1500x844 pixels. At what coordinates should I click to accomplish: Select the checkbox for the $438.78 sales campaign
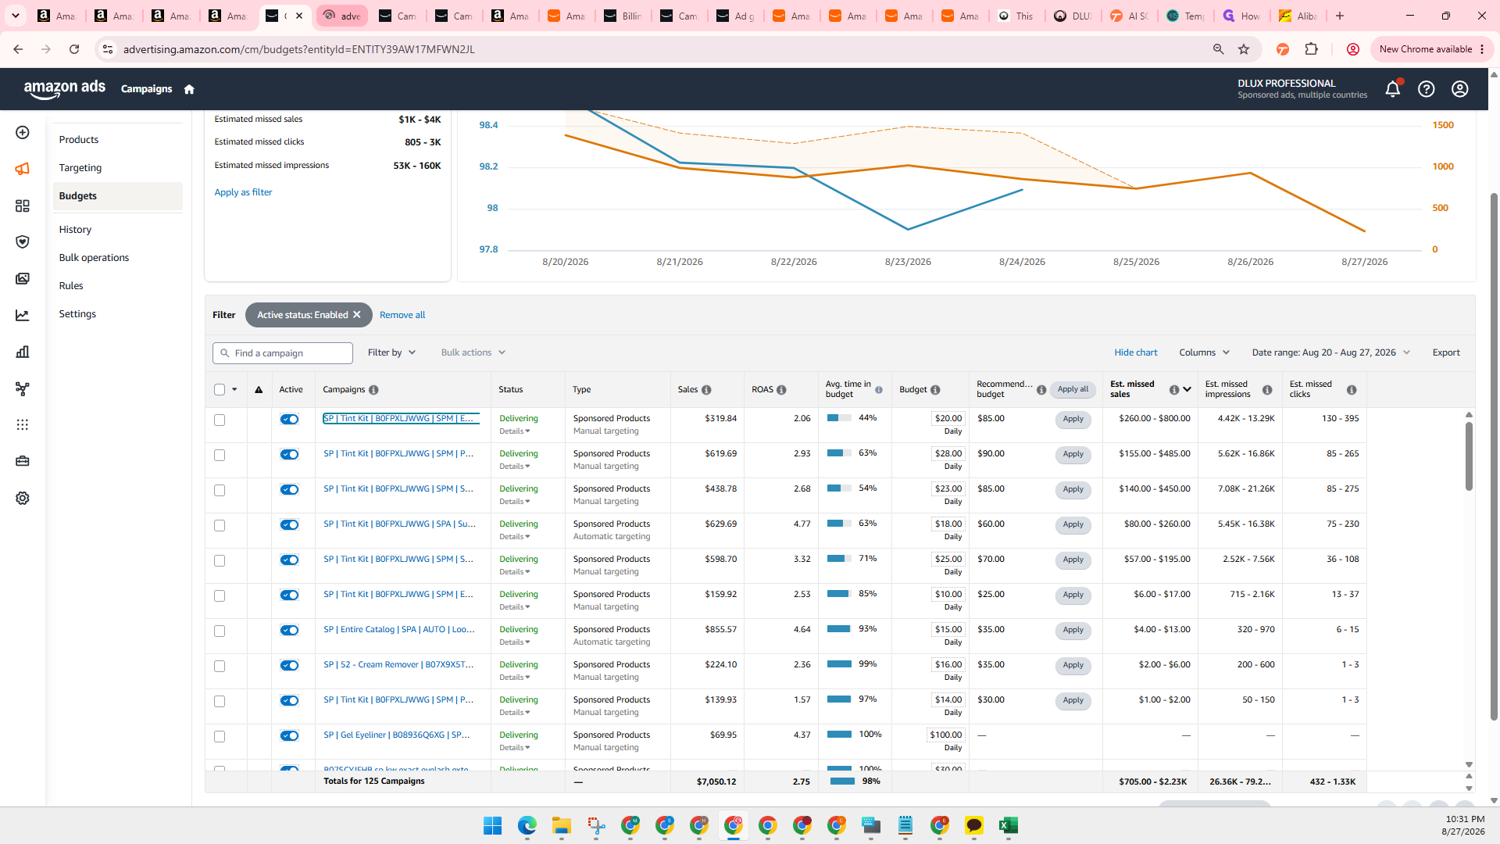(220, 491)
